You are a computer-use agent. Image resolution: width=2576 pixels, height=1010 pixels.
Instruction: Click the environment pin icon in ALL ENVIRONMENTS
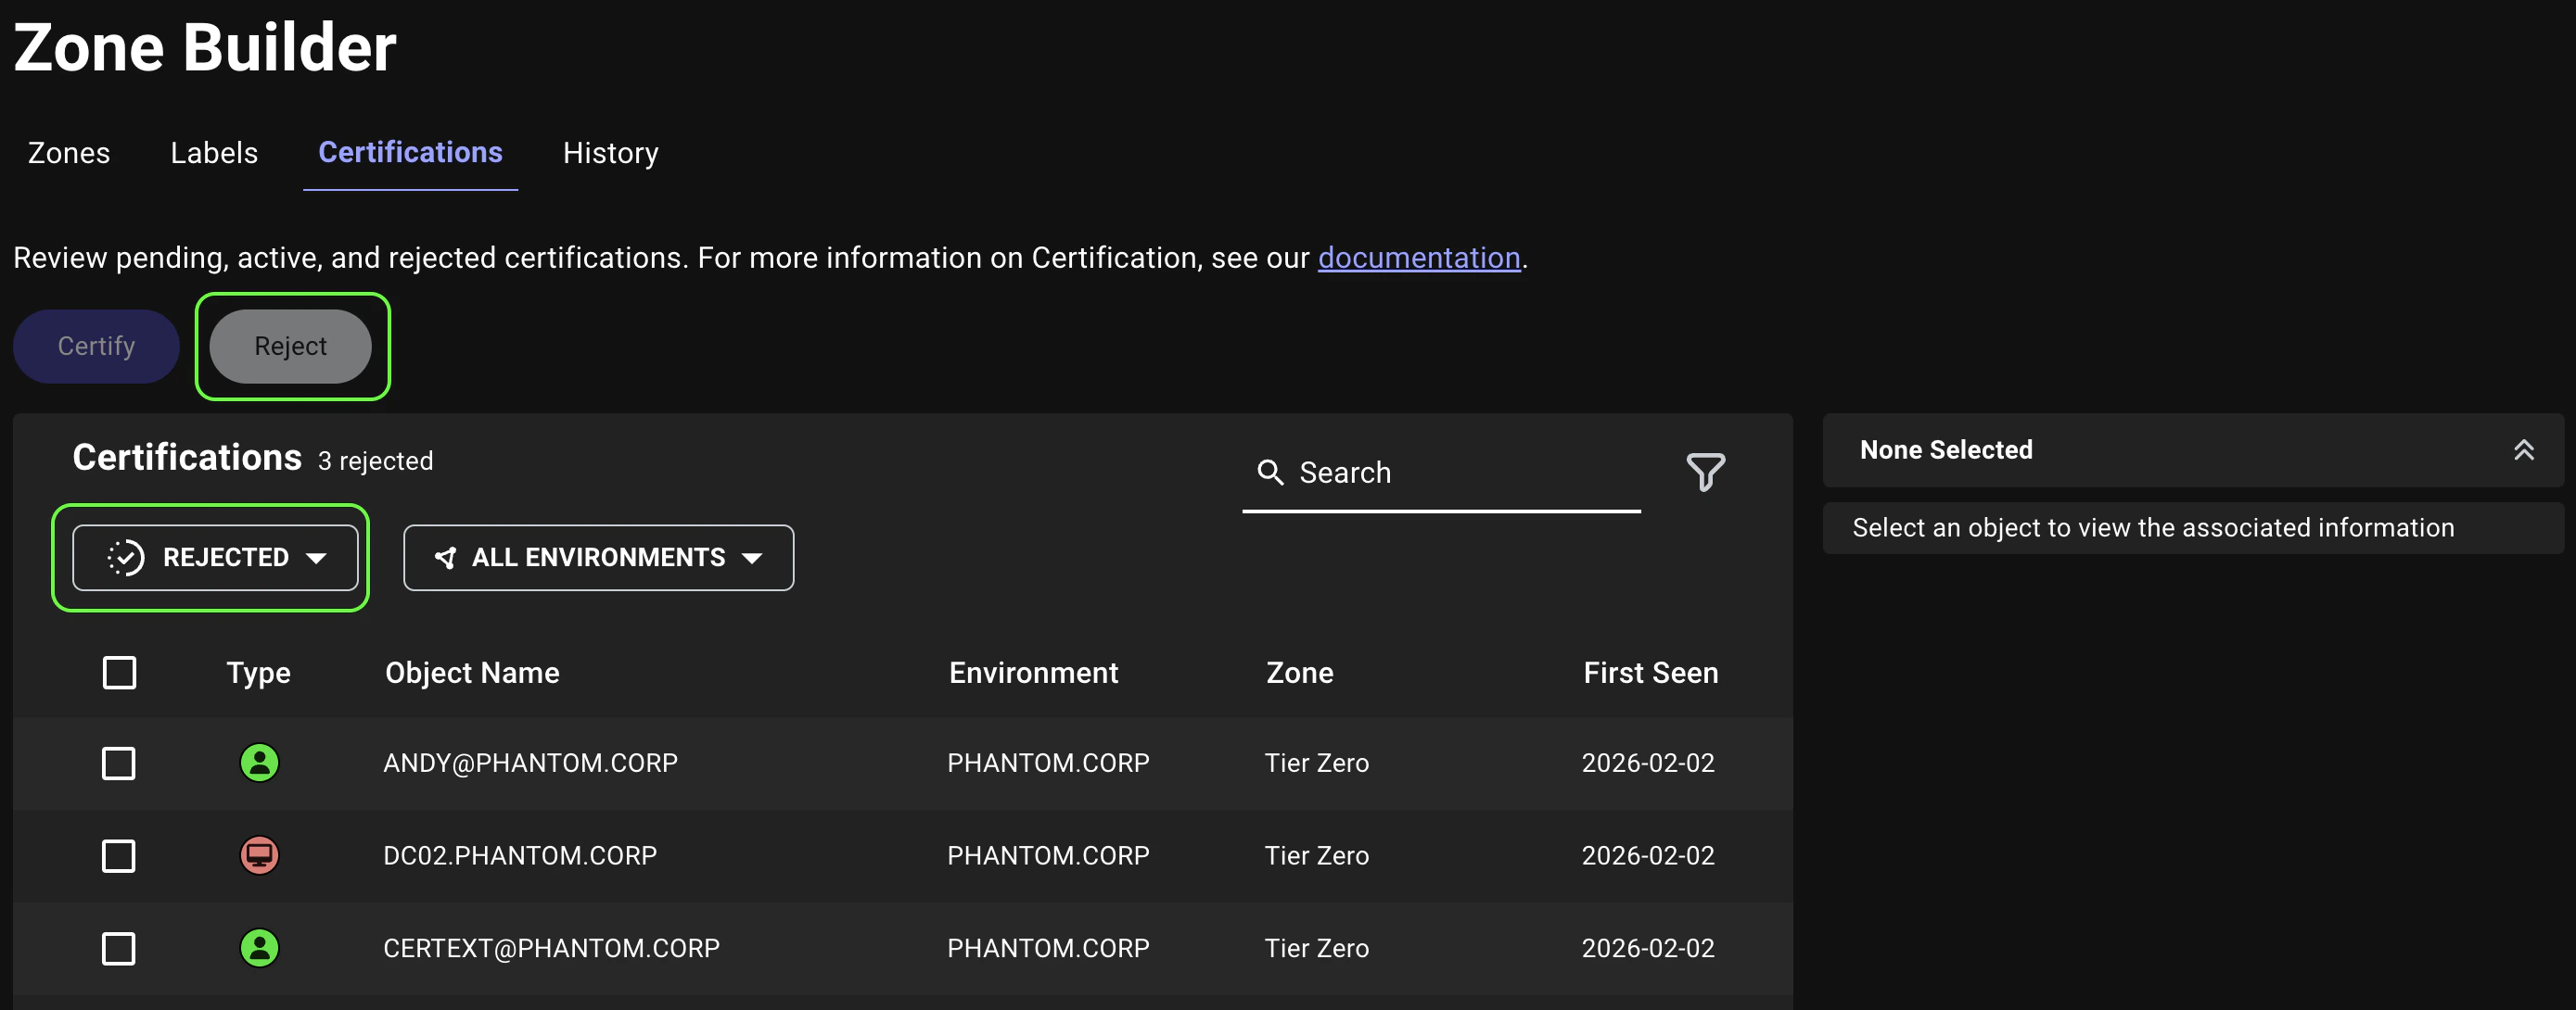coord(447,558)
